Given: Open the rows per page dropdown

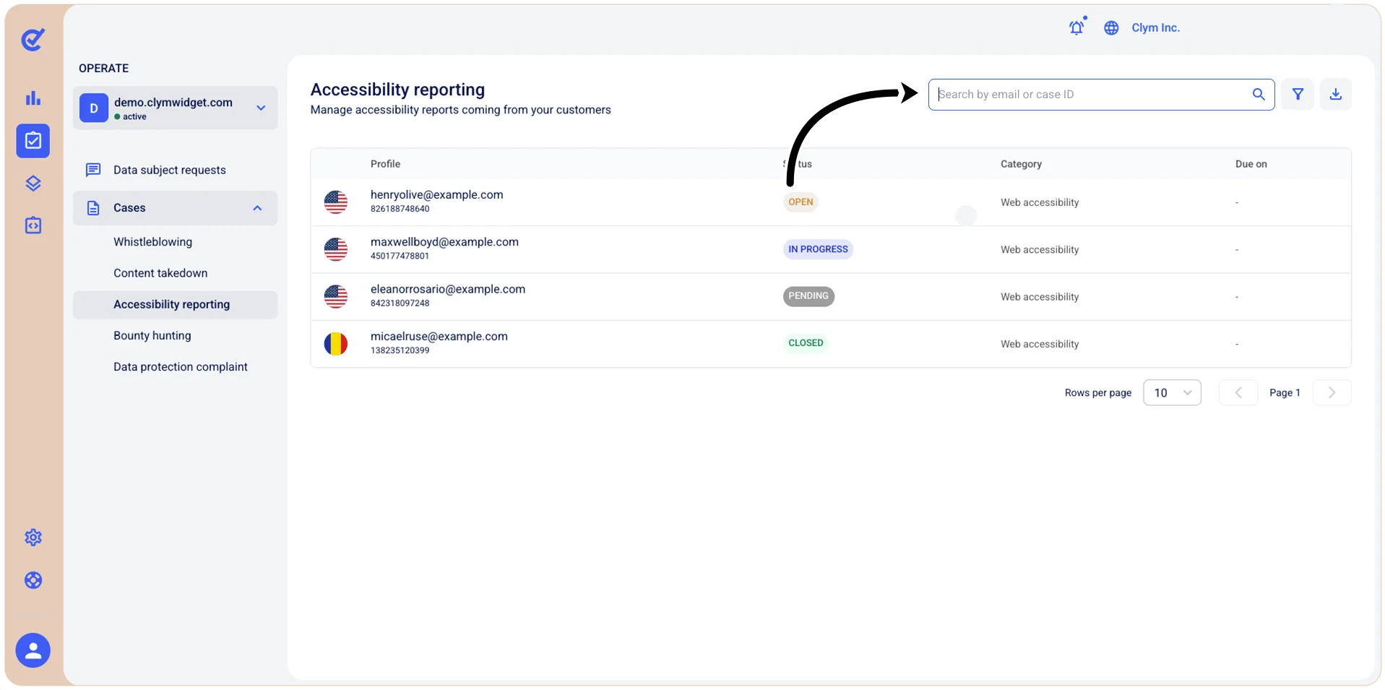Looking at the screenshot, I should coord(1172,393).
